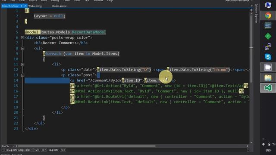Close the Recent.cshtml tab

coord(25,6)
